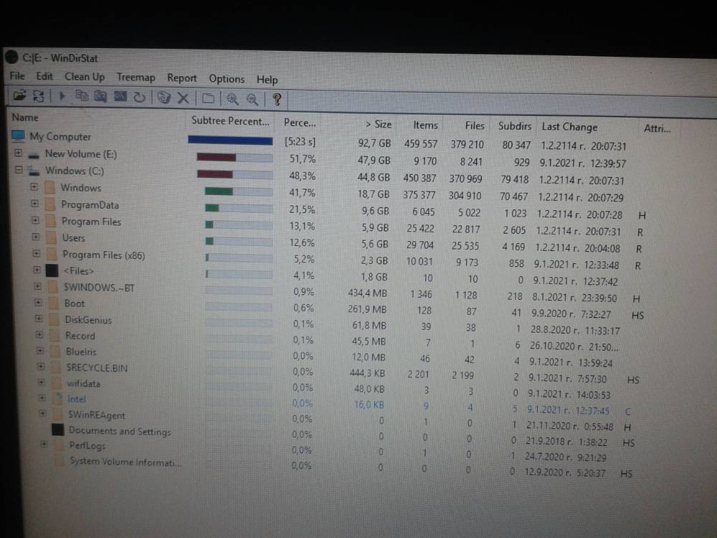Viewport: 717px width, 538px height.
Task: Click the Refresh All toolbar icon
Action: [x=39, y=95]
